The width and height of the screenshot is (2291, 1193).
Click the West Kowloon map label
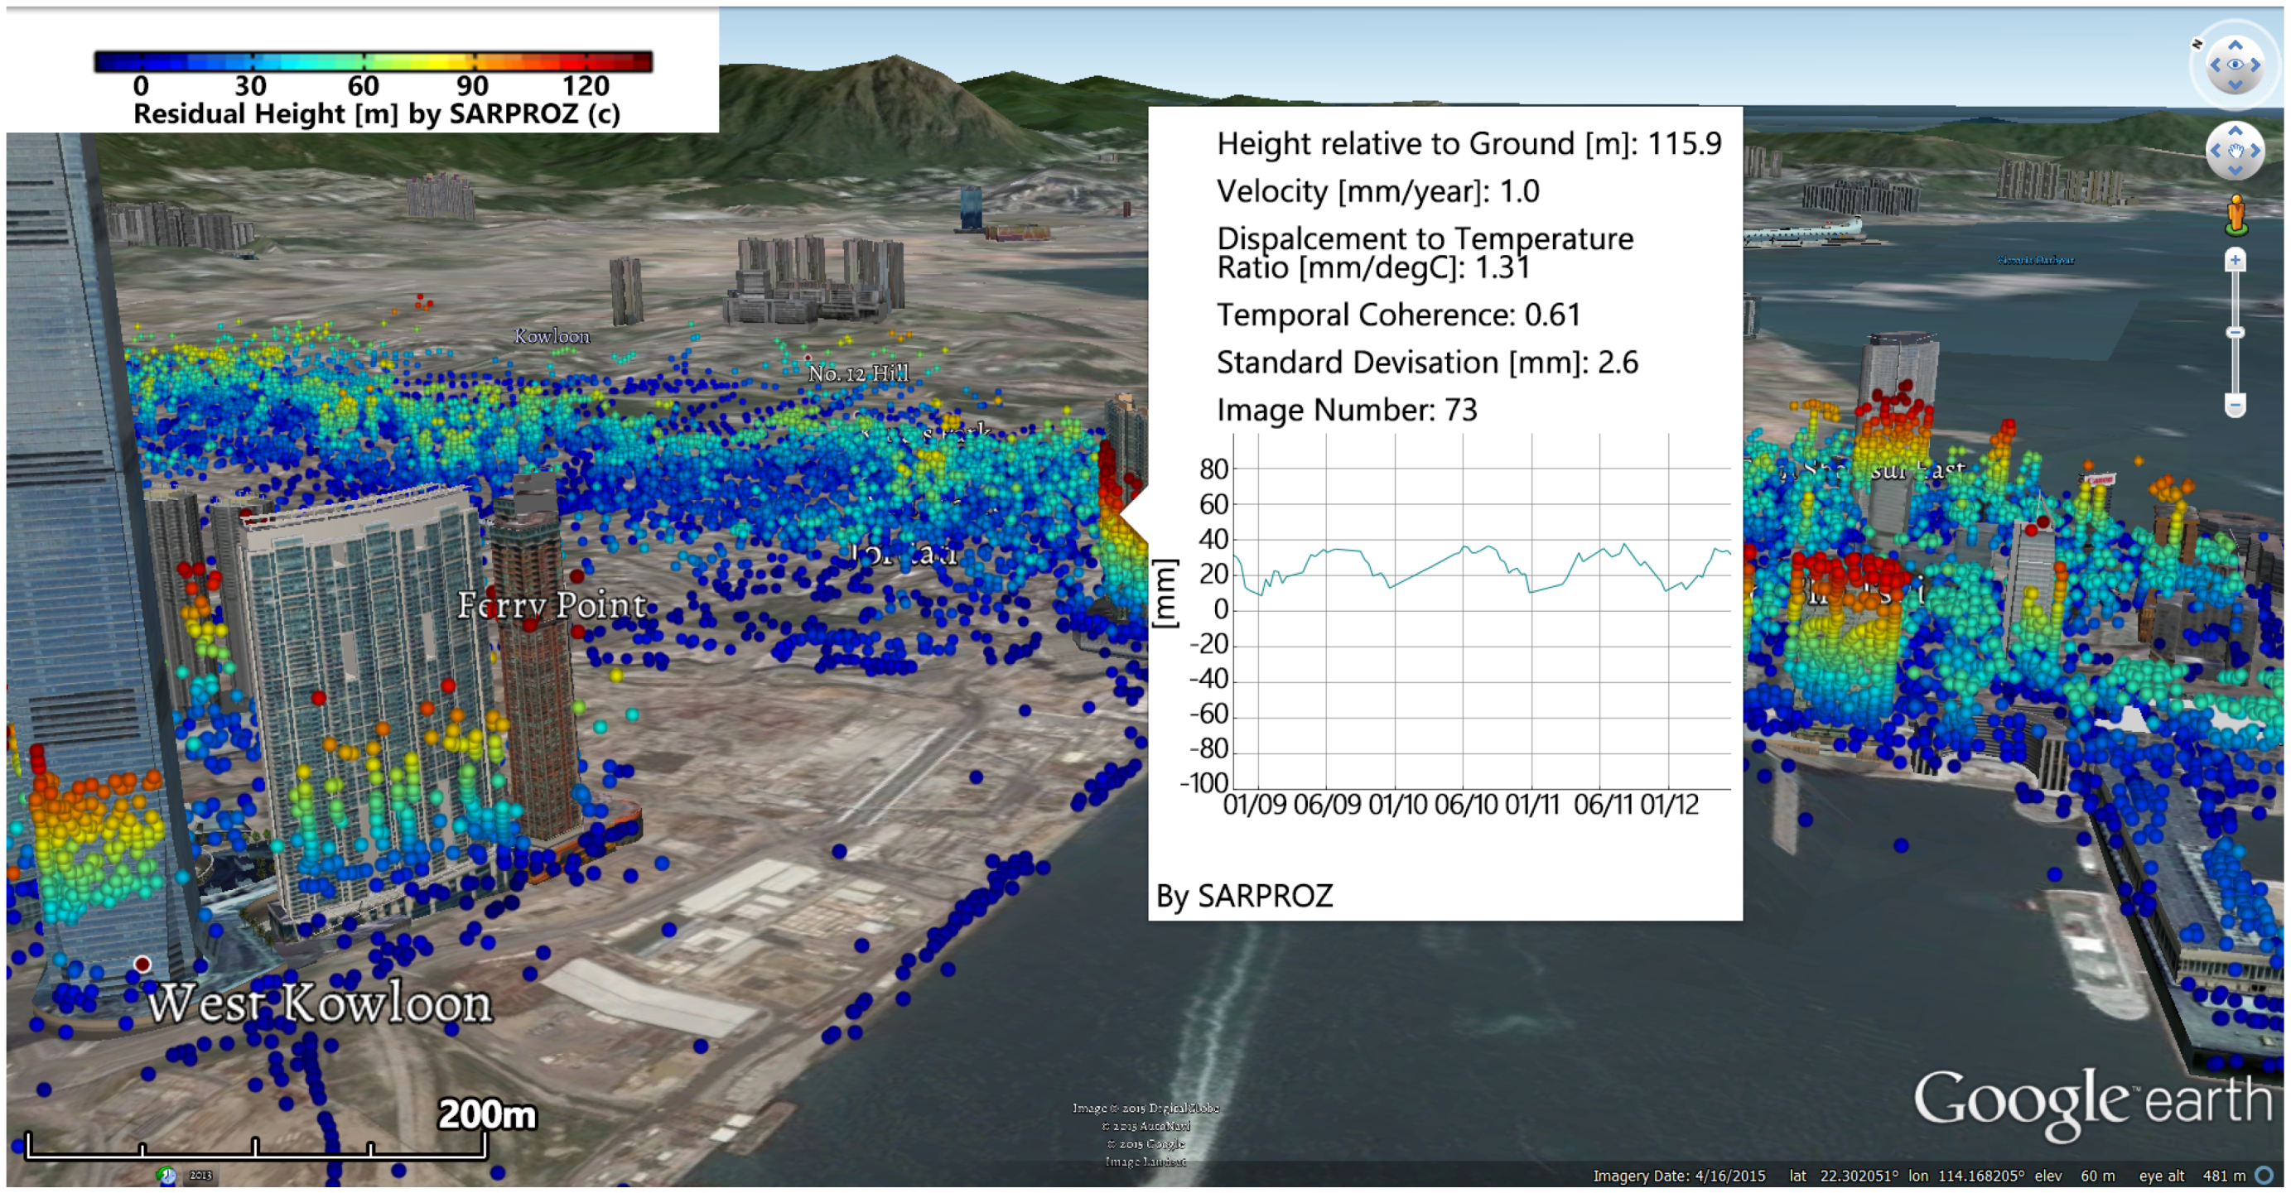pos(319,1003)
